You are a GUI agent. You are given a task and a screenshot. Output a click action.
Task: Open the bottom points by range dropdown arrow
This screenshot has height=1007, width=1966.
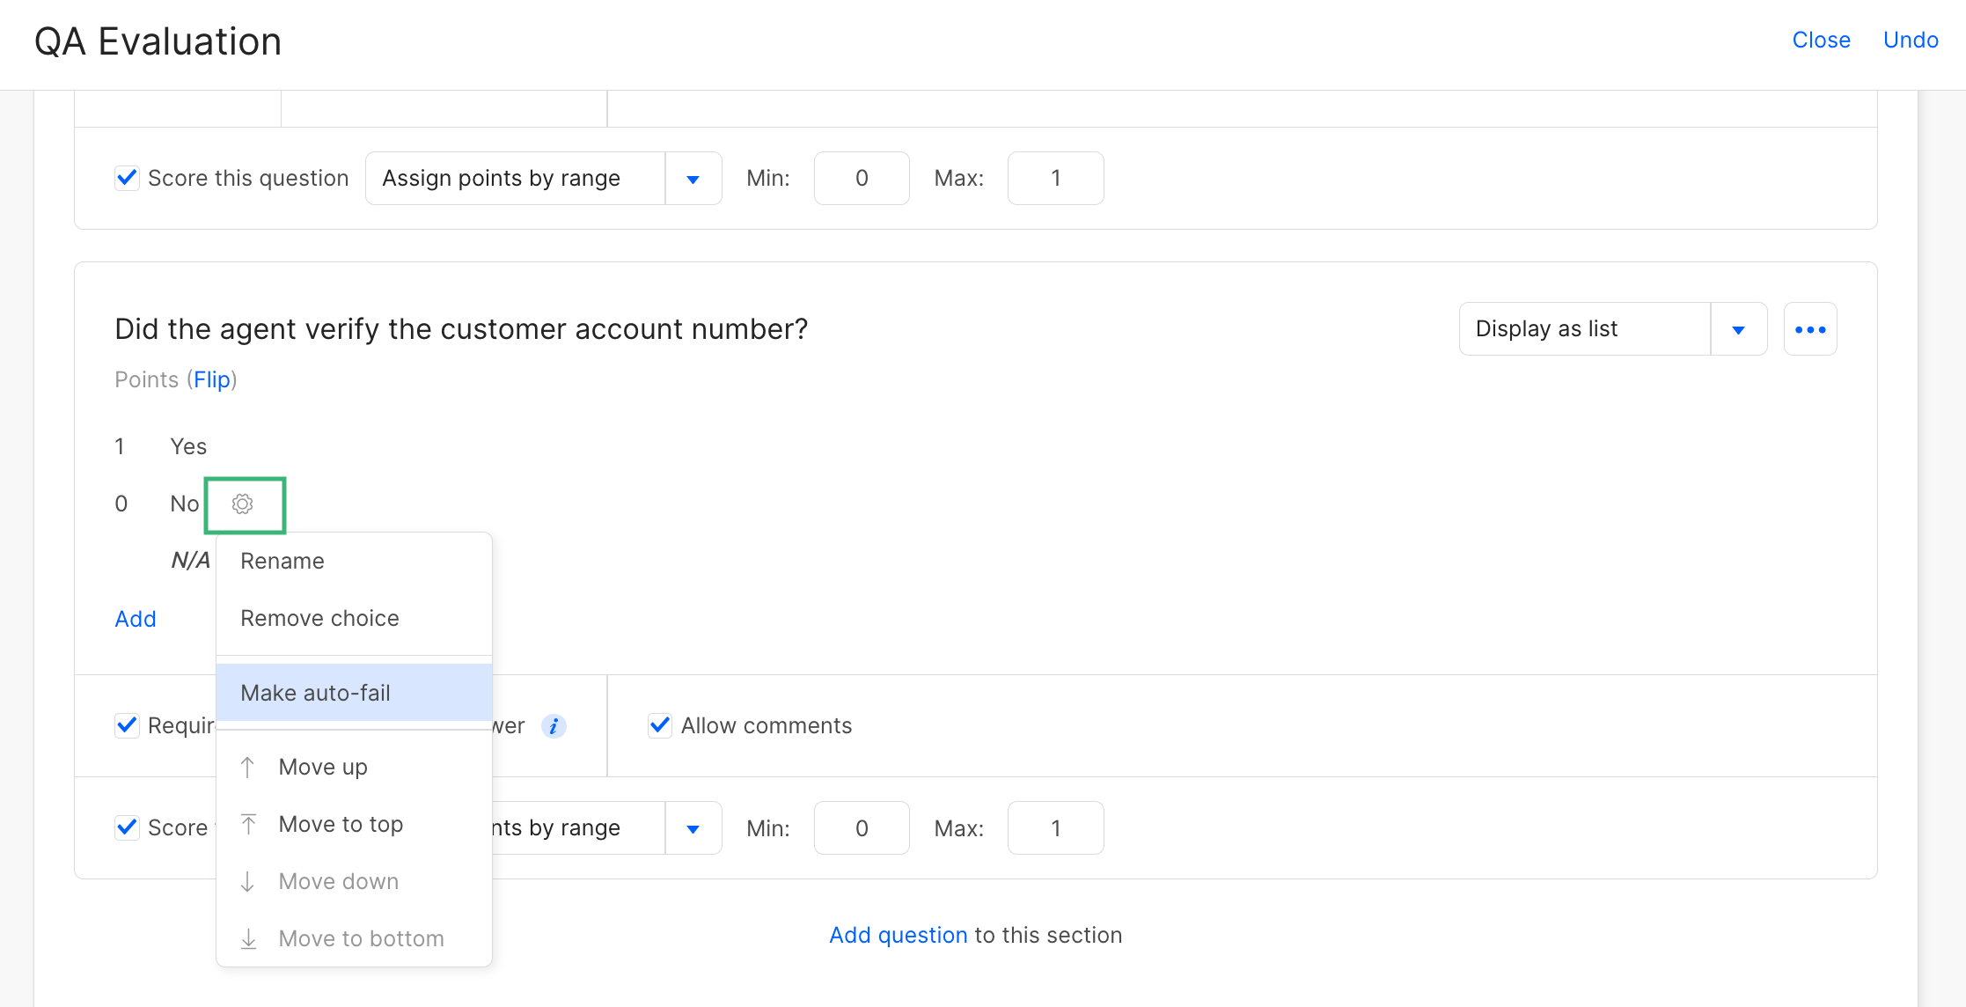point(693,828)
